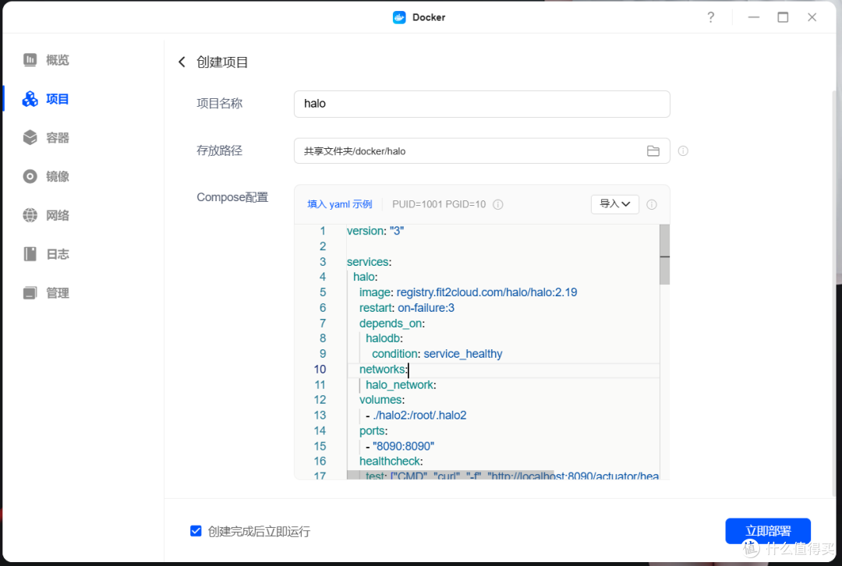
Task: Open the 容器 containers sidebar icon
Action: point(30,137)
